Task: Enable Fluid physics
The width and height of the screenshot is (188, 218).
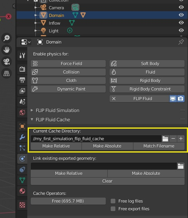Action: [147, 72]
